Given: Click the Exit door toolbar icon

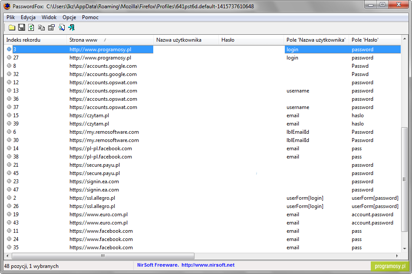Looking at the screenshot, I should [71, 28].
